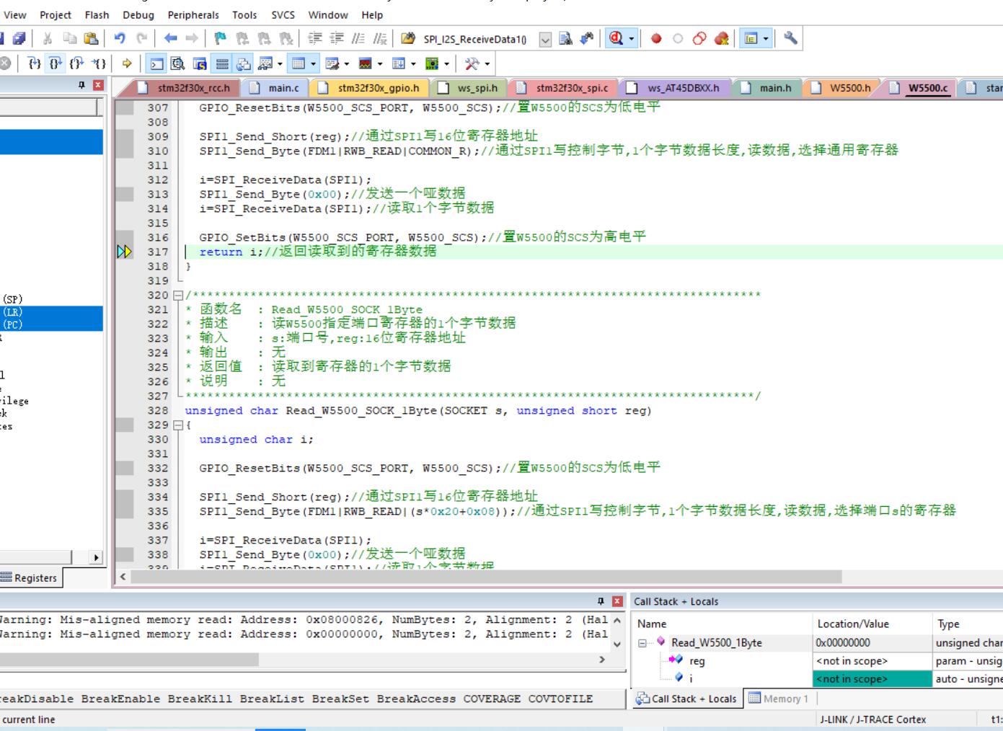Run to cursor line icon
The image size is (1003, 731).
[100, 64]
